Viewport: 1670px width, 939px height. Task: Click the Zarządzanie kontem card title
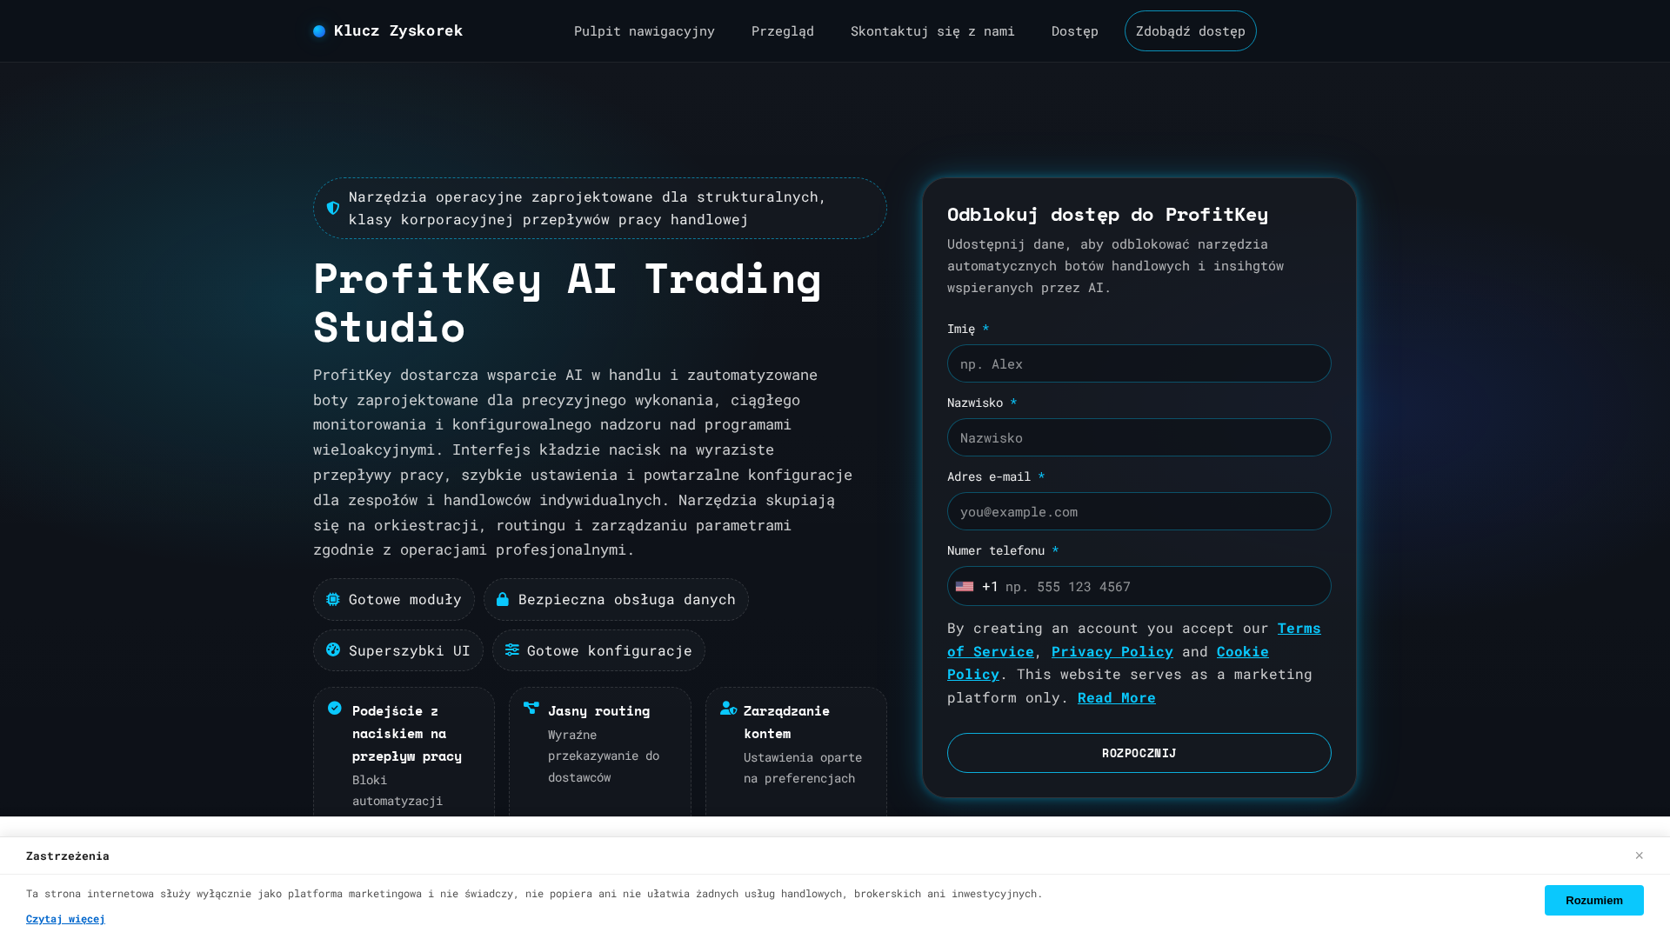(787, 723)
